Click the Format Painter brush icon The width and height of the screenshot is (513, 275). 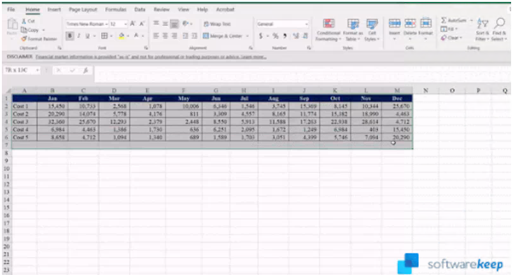(24, 39)
